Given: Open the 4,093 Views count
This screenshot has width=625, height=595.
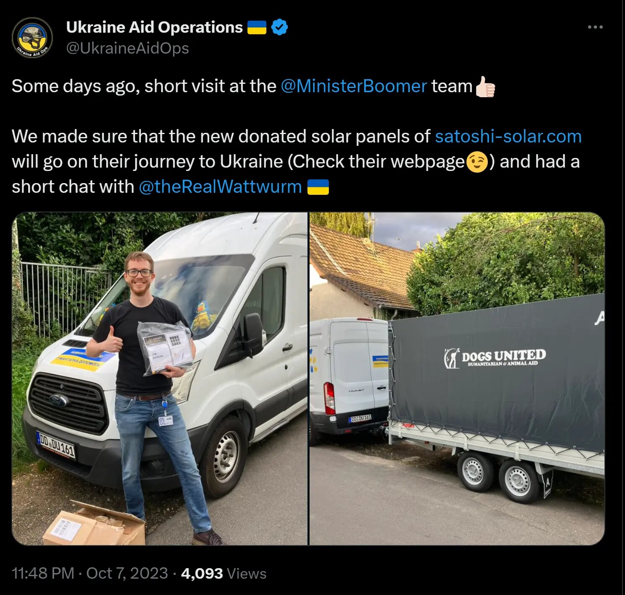Looking at the screenshot, I should click(x=224, y=573).
